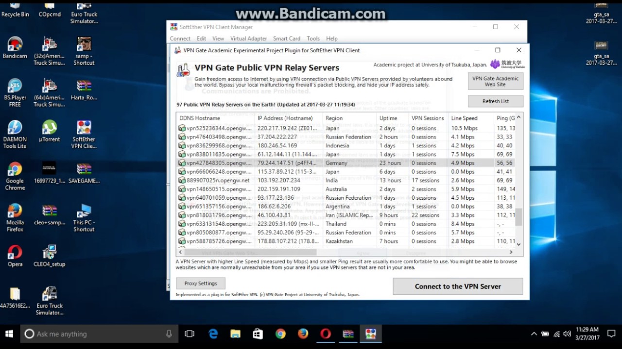Sort by Line Speed column header
Image resolution: width=622 pixels, height=349 pixels.
coord(470,118)
